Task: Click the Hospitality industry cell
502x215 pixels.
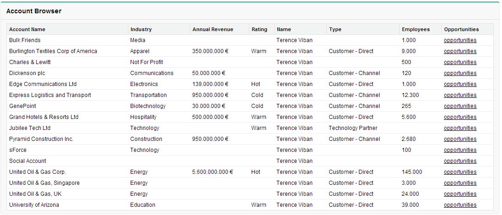Action: point(143,117)
